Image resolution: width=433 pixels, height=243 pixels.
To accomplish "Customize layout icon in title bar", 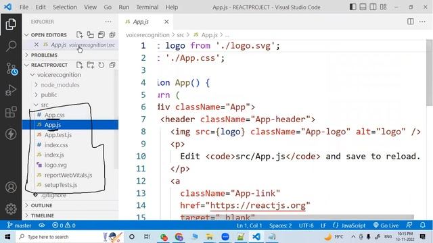I will [384, 7].
